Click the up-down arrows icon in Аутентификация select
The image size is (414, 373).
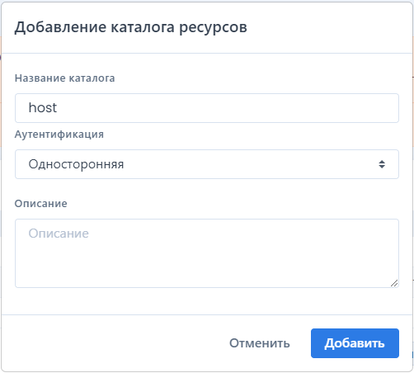(x=382, y=164)
